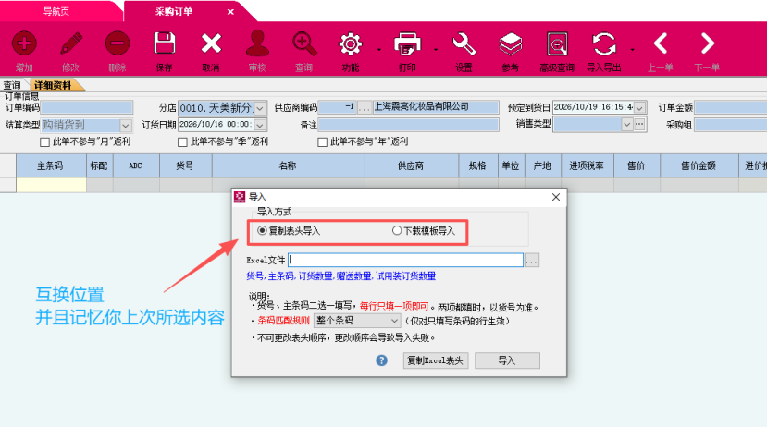Viewport: 767px width, 427px height.
Task: Click the 删除 (delete) minus icon
Action: click(118, 44)
